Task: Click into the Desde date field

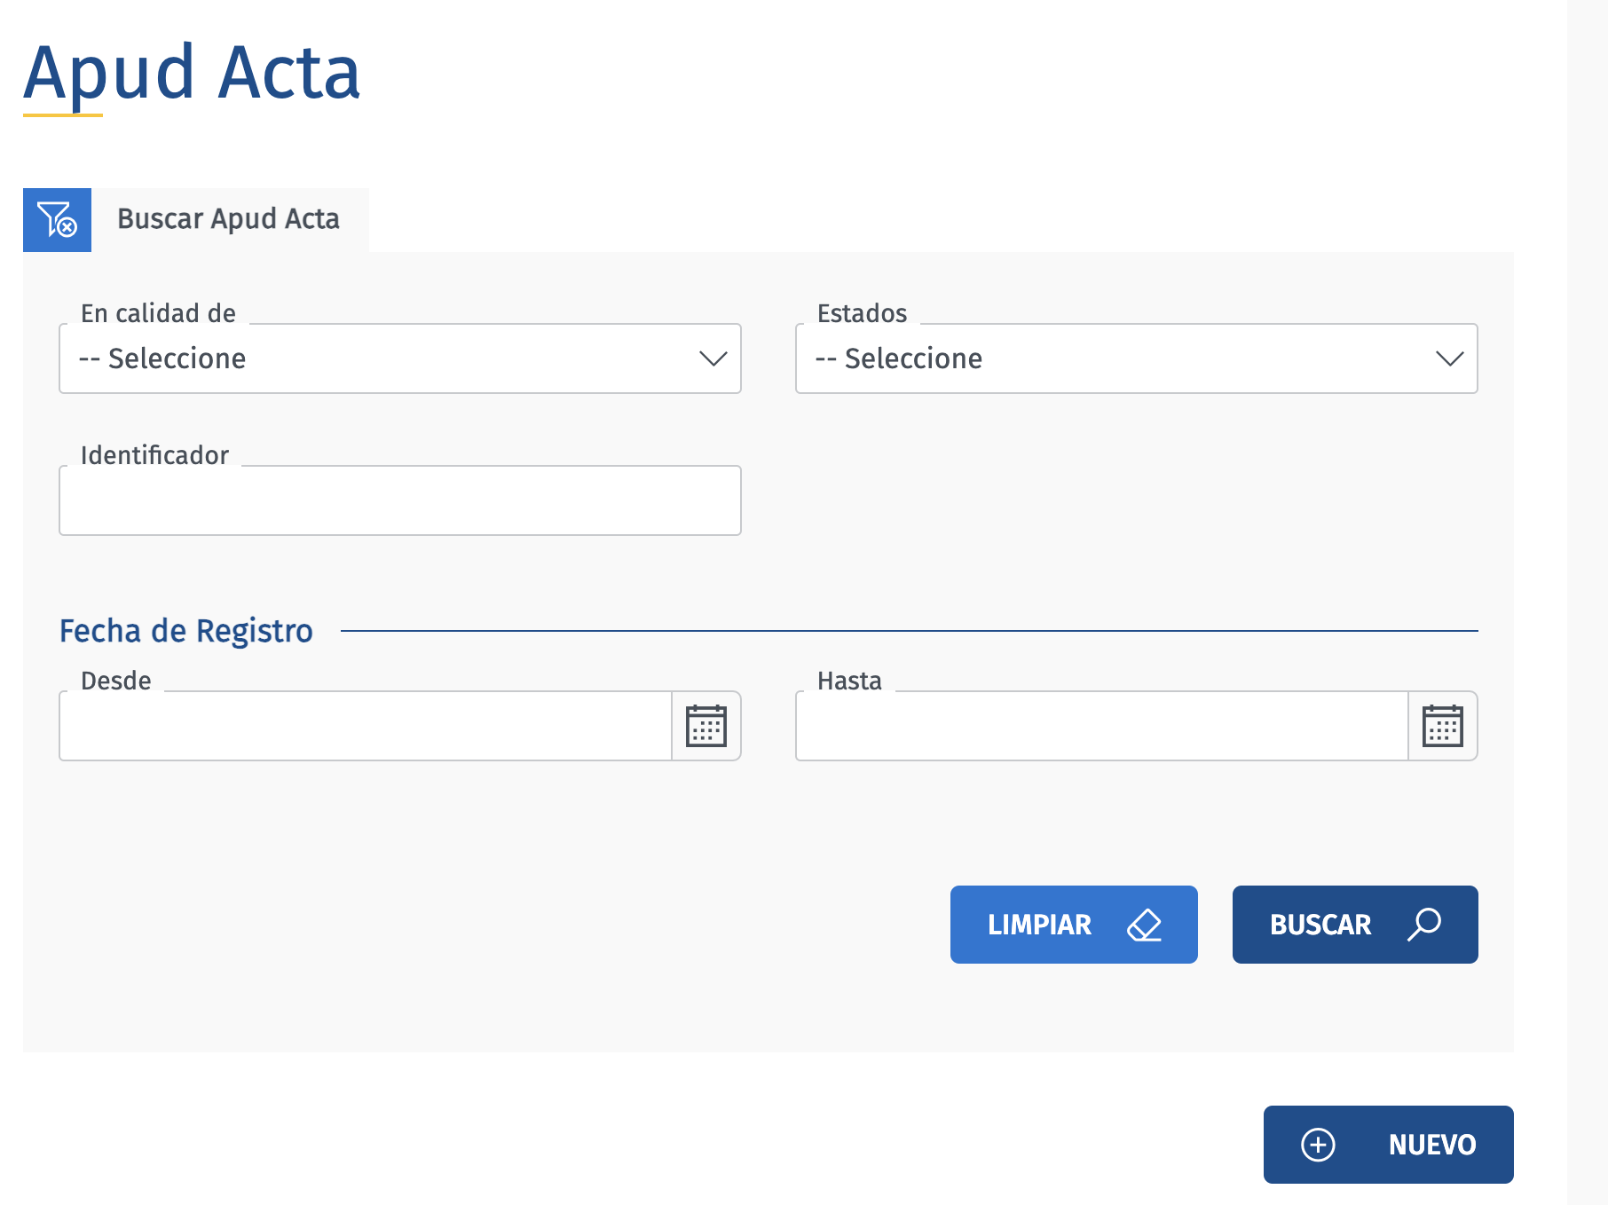Action: click(365, 726)
